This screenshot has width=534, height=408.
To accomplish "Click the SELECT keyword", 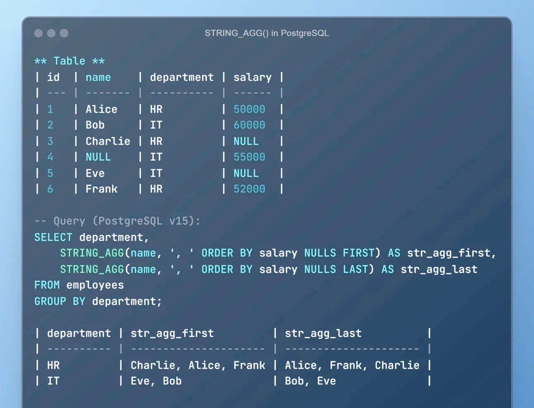I will (53, 237).
